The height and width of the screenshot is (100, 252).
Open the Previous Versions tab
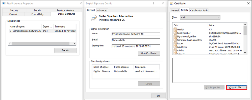coord(65,10)
